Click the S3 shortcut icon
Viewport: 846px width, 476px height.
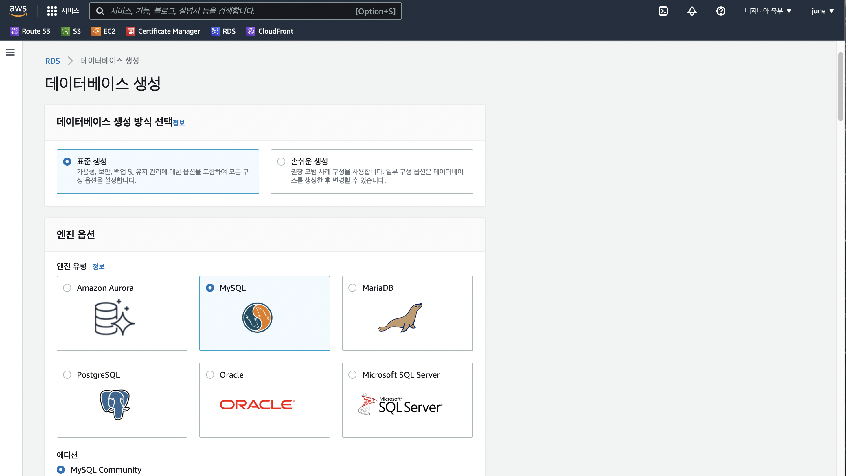(66, 31)
